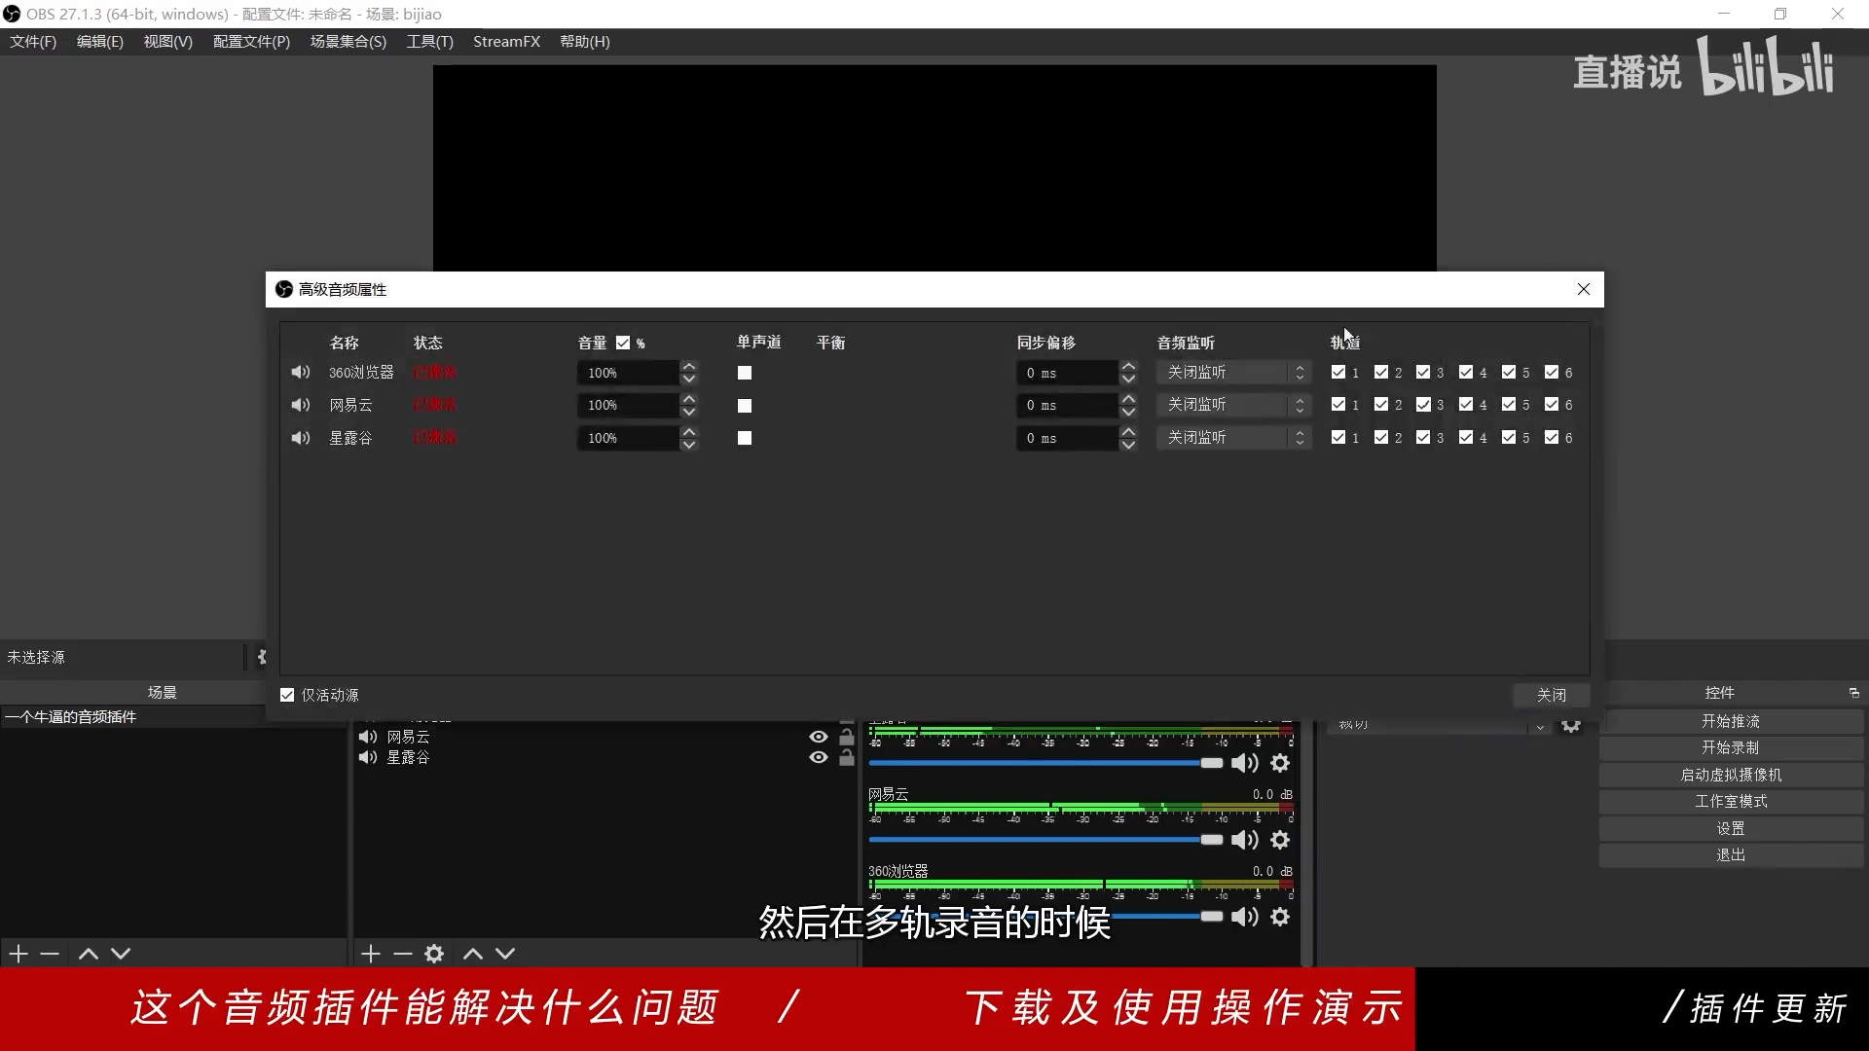The image size is (1869, 1051).
Task: Open the StreamFX menu
Action: [x=506, y=42]
